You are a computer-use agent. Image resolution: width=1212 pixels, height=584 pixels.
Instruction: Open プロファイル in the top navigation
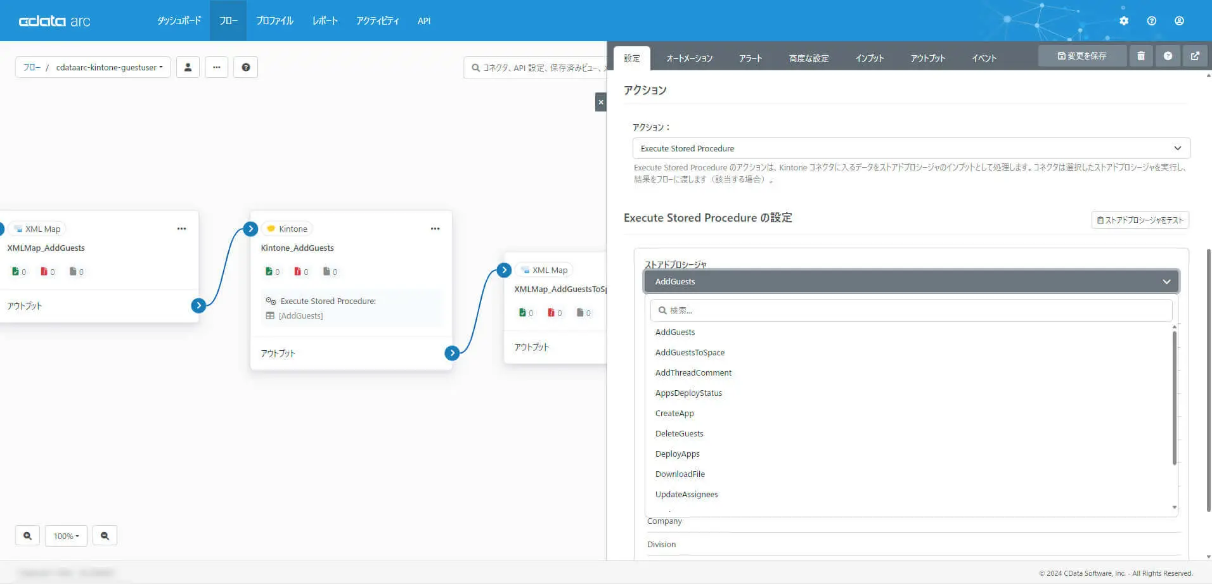pos(275,21)
